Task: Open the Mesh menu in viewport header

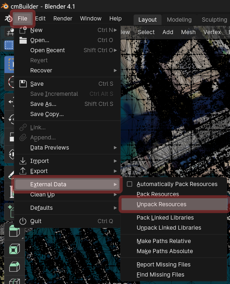Action: 188,32
